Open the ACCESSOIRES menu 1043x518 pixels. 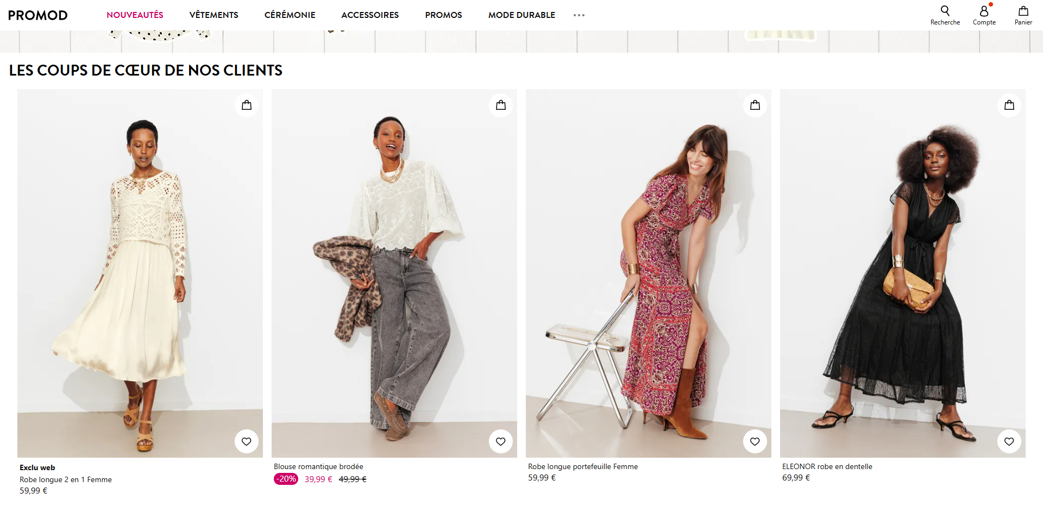[370, 15]
